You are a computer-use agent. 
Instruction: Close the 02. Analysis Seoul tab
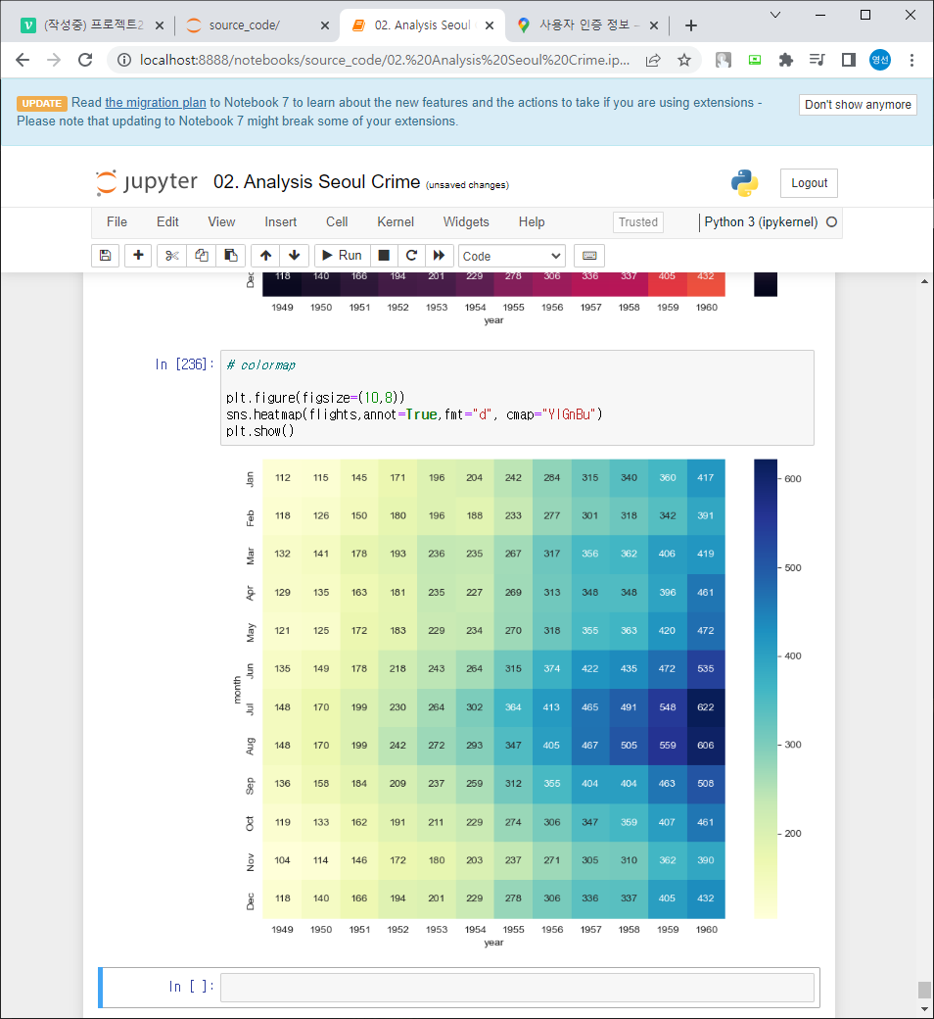[x=490, y=25]
